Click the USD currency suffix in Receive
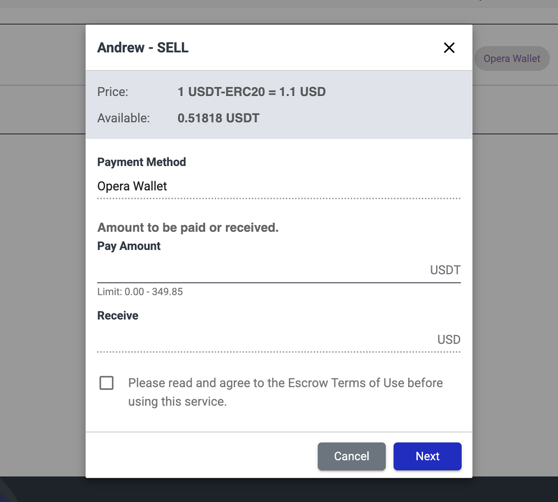This screenshot has height=502, width=558. pyautogui.click(x=449, y=340)
